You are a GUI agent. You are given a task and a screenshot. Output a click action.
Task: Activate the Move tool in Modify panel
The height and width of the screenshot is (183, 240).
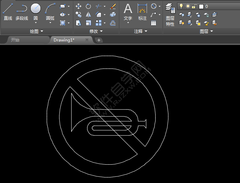pyautogui.click(x=79, y=6)
